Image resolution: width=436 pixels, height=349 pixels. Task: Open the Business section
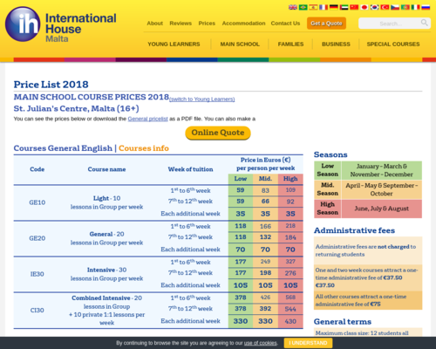click(x=336, y=44)
